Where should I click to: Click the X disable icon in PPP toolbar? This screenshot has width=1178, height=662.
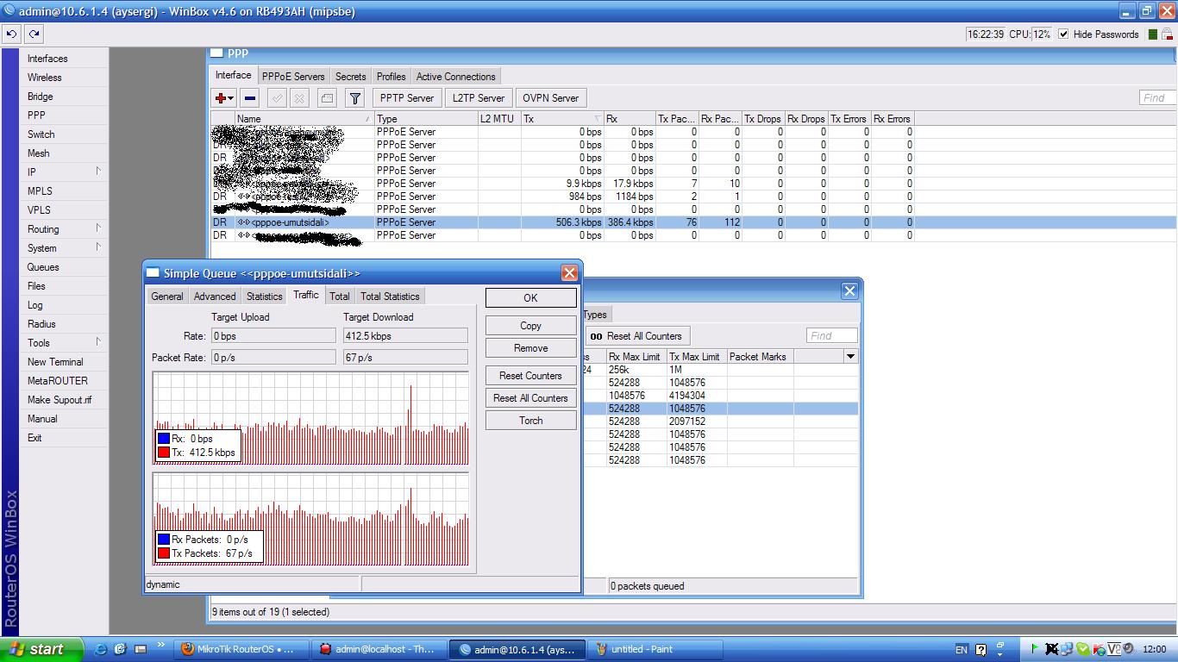point(299,98)
